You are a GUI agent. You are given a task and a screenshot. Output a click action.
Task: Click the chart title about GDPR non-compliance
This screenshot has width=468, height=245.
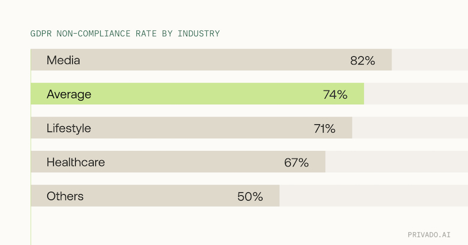pyautogui.click(x=125, y=34)
